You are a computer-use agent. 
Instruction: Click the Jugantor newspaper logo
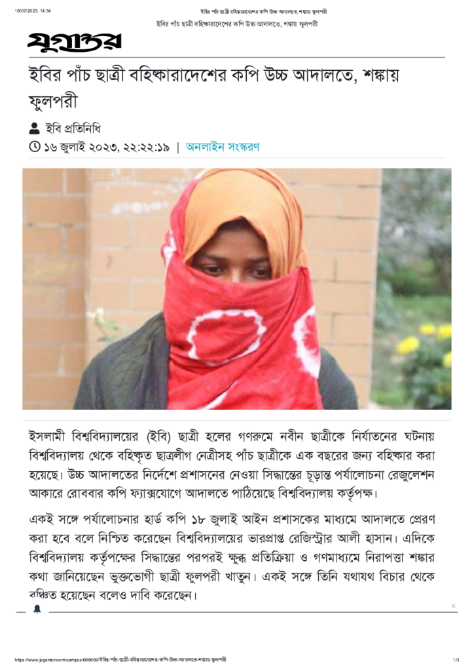pos(75,43)
